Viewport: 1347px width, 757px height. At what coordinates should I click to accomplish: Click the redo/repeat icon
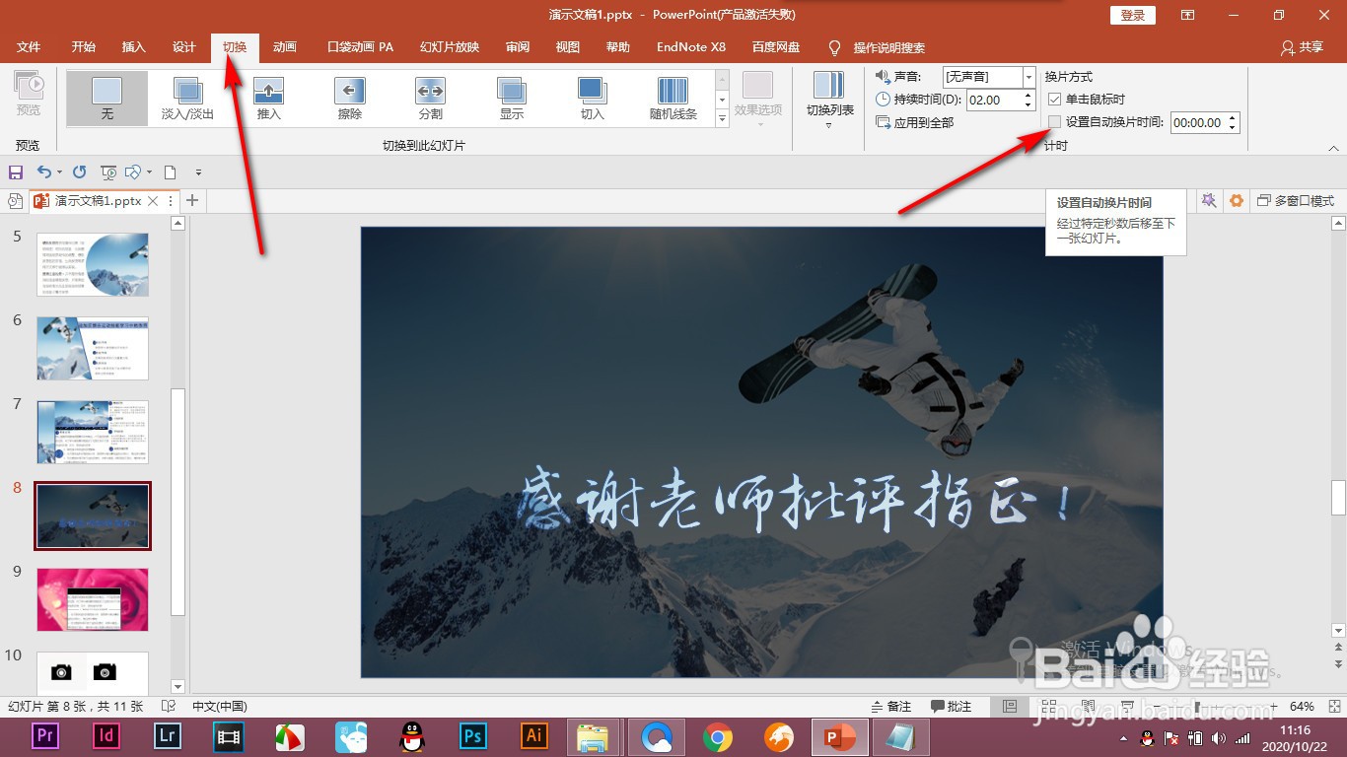click(80, 172)
